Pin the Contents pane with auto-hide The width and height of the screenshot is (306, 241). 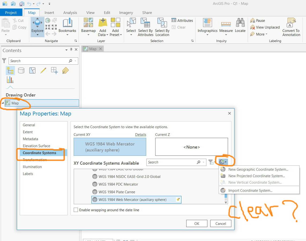coord(71,50)
